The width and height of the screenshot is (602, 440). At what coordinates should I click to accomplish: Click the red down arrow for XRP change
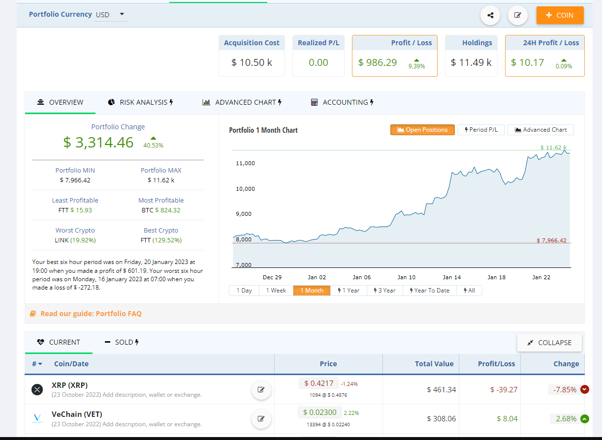point(584,389)
